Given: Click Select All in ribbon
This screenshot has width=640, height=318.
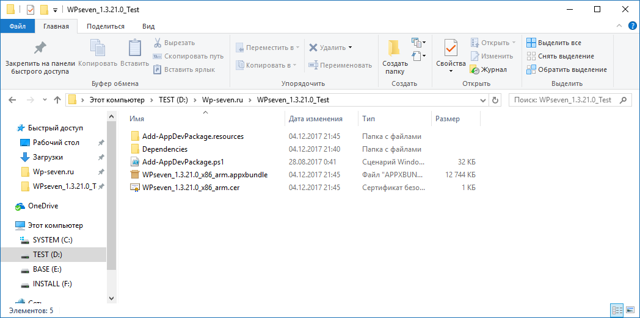Looking at the screenshot, I should (x=559, y=43).
